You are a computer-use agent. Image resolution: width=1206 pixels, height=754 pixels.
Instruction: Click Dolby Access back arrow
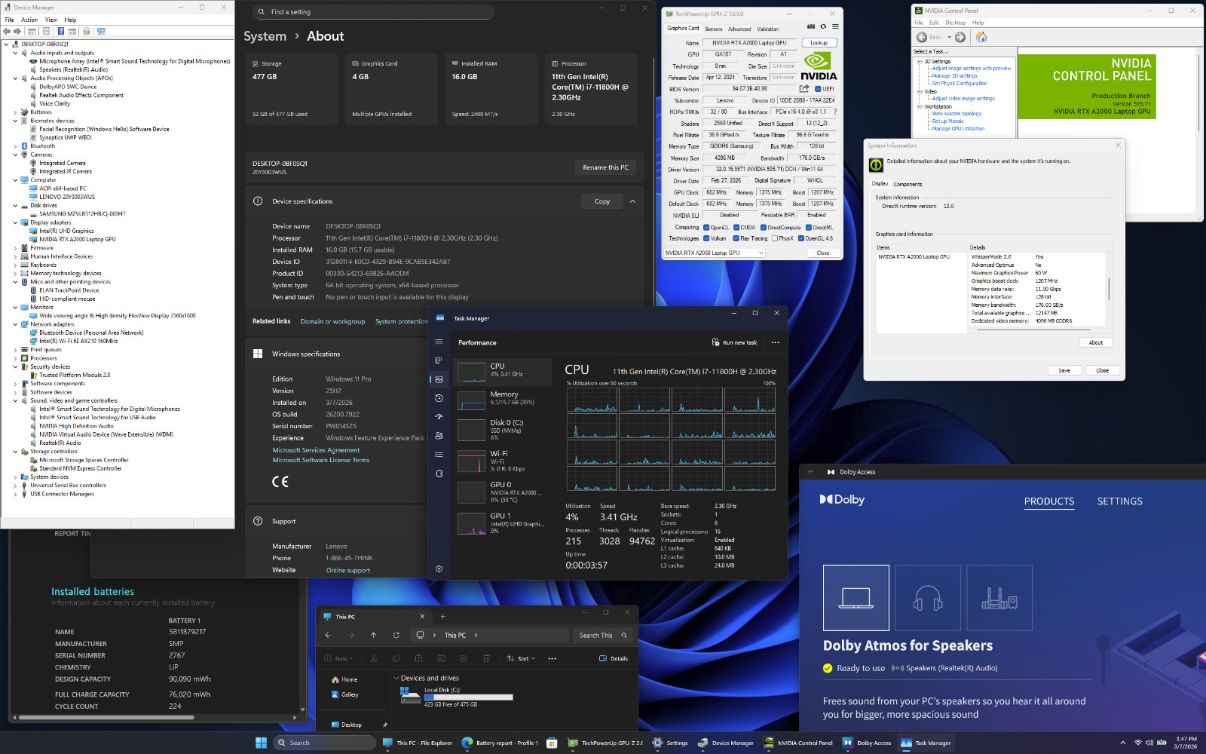811,472
